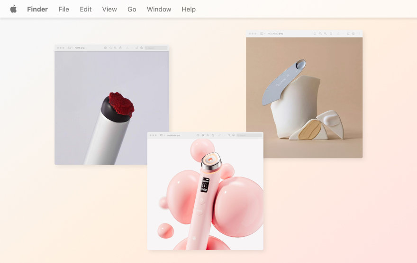Share the lipstick image via share icon

(x=120, y=48)
